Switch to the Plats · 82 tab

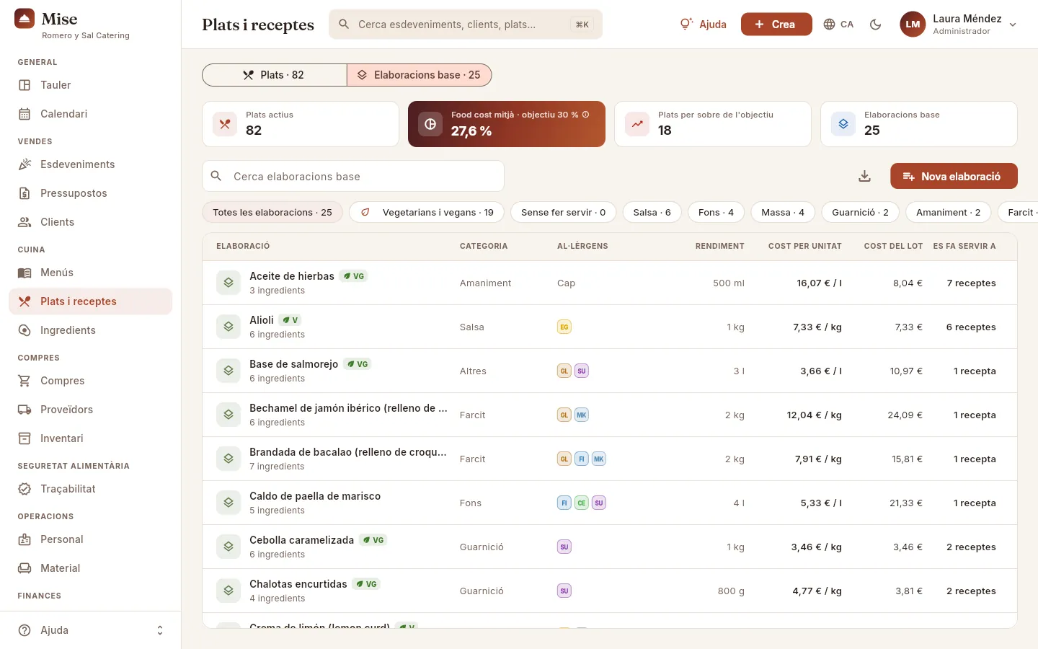pos(275,75)
